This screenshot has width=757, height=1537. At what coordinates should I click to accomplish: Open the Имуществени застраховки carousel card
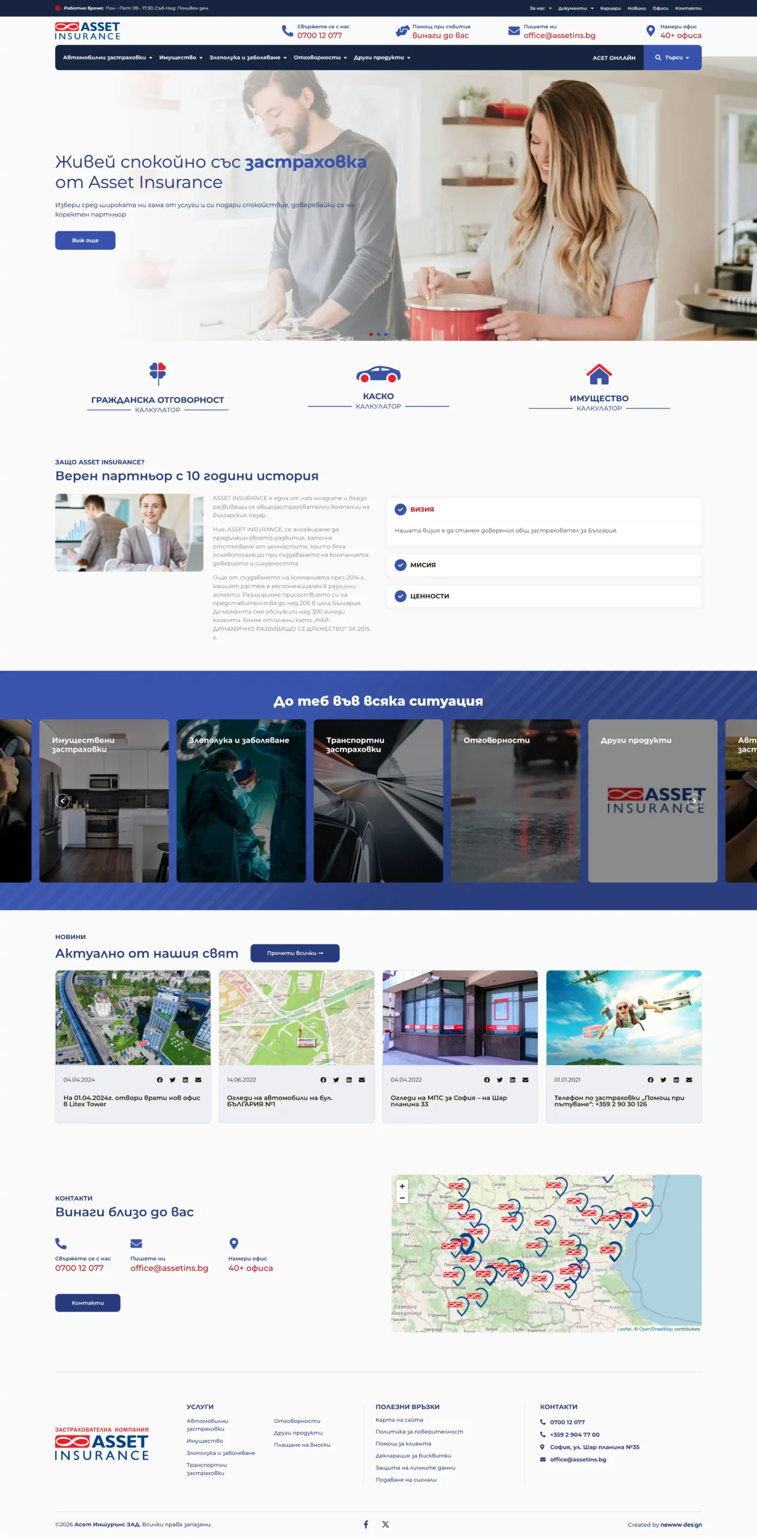tap(104, 800)
